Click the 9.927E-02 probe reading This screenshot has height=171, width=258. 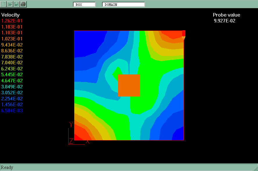[x=224, y=21]
